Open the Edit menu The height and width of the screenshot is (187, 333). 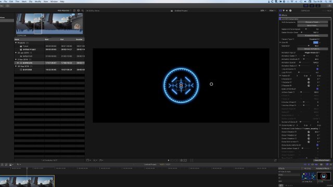11,2
